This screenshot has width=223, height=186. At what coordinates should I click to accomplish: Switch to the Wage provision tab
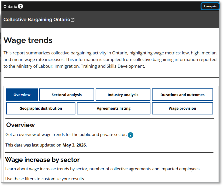click(x=182, y=108)
